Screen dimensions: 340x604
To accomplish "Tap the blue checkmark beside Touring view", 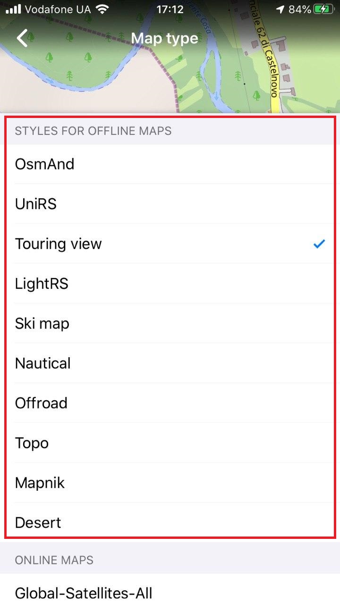I will tap(320, 244).
